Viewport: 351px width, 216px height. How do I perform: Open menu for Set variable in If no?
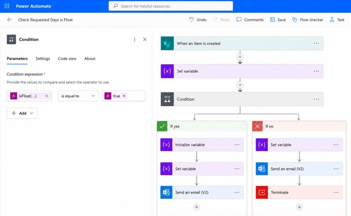336,145
